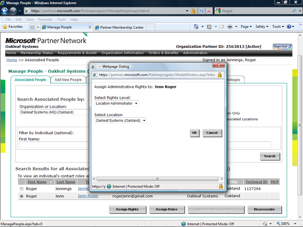Click the Disassociate button
The width and height of the screenshot is (303, 227).
click(x=264, y=210)
